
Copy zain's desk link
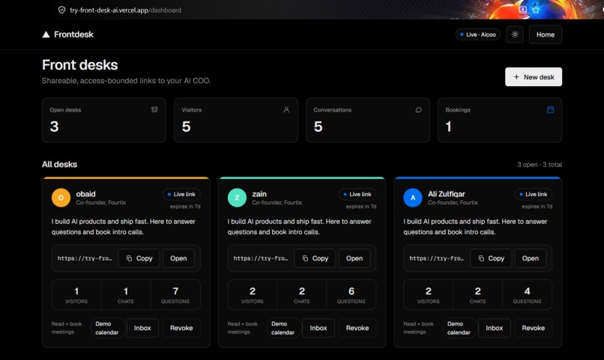(315, 258)
